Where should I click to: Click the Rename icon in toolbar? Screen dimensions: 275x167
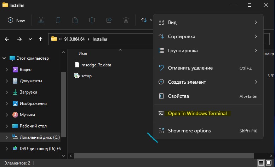92,20
